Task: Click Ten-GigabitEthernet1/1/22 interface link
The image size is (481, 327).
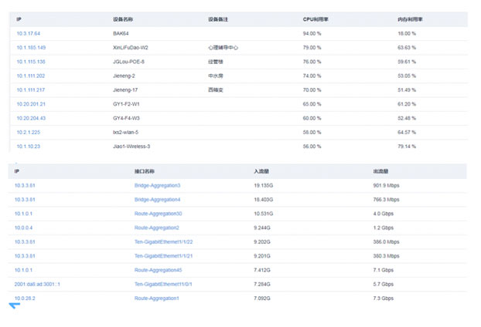Action: (x=163, y=241)
